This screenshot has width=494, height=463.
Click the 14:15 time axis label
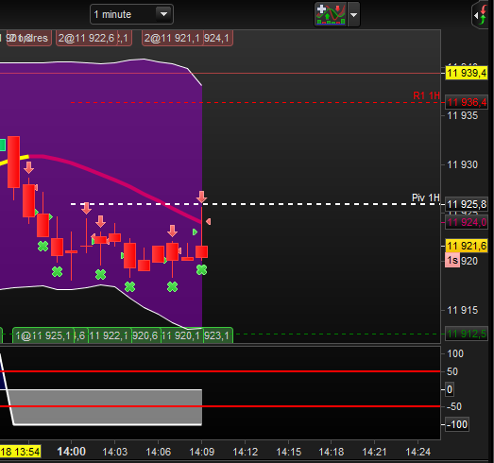coord(289,452)
